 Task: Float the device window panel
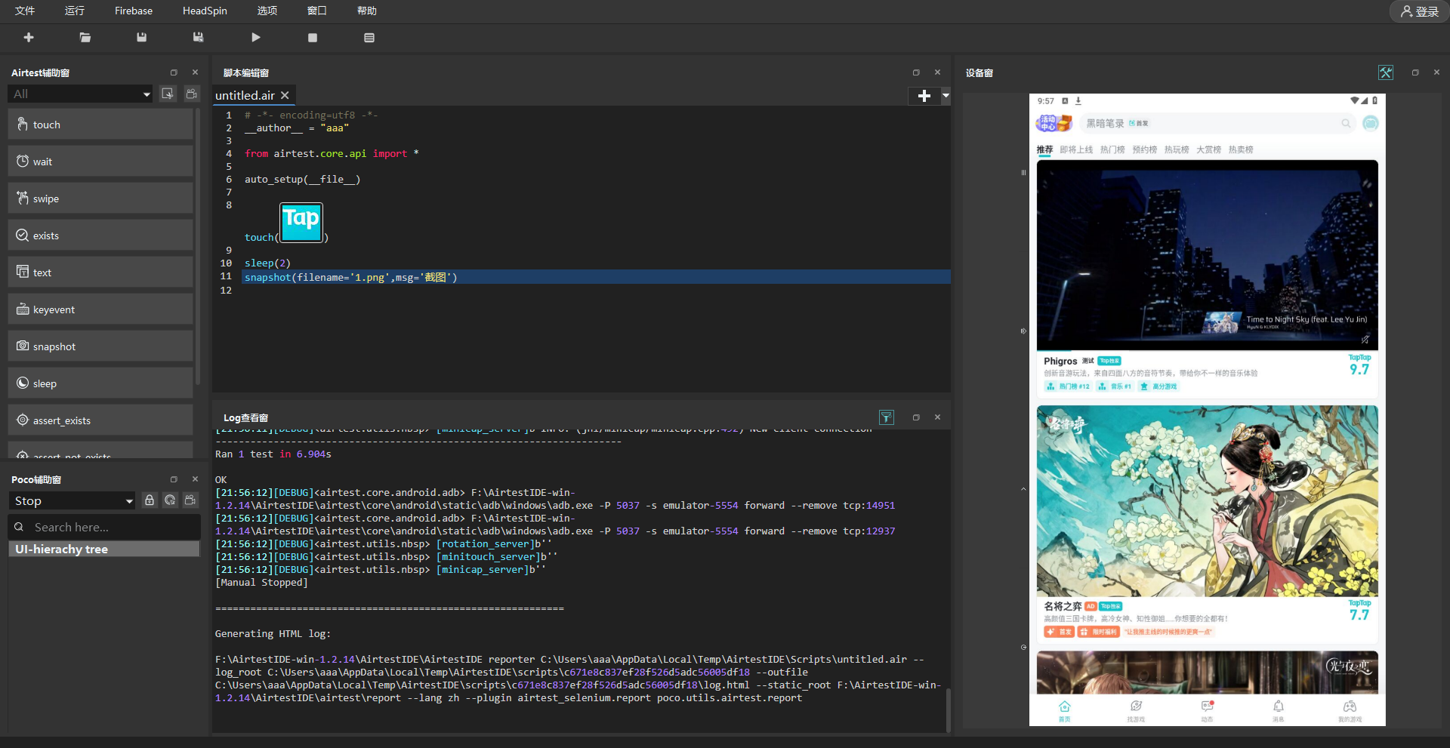tap(1415, 72)
